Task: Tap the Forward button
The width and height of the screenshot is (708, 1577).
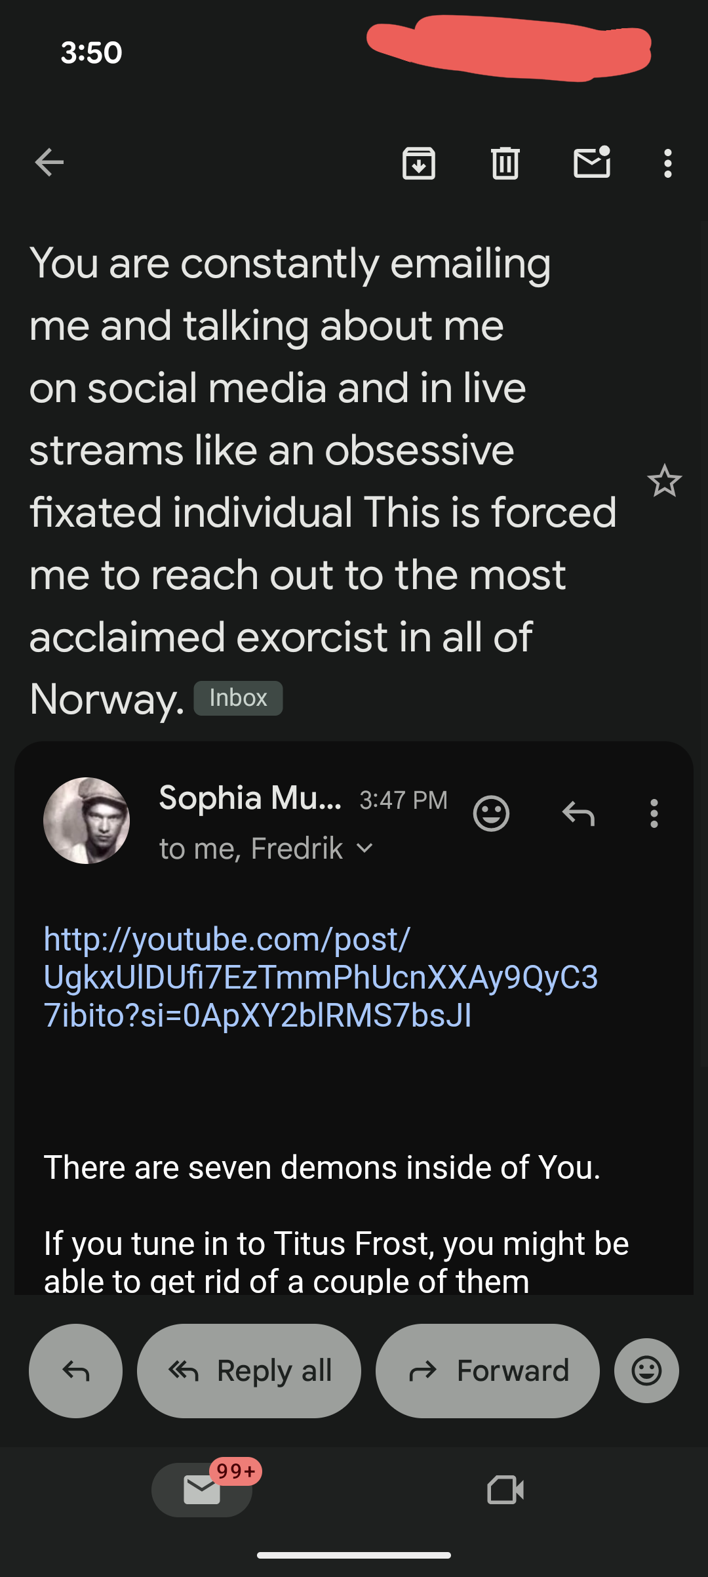Action: [x=488, y=1371]
